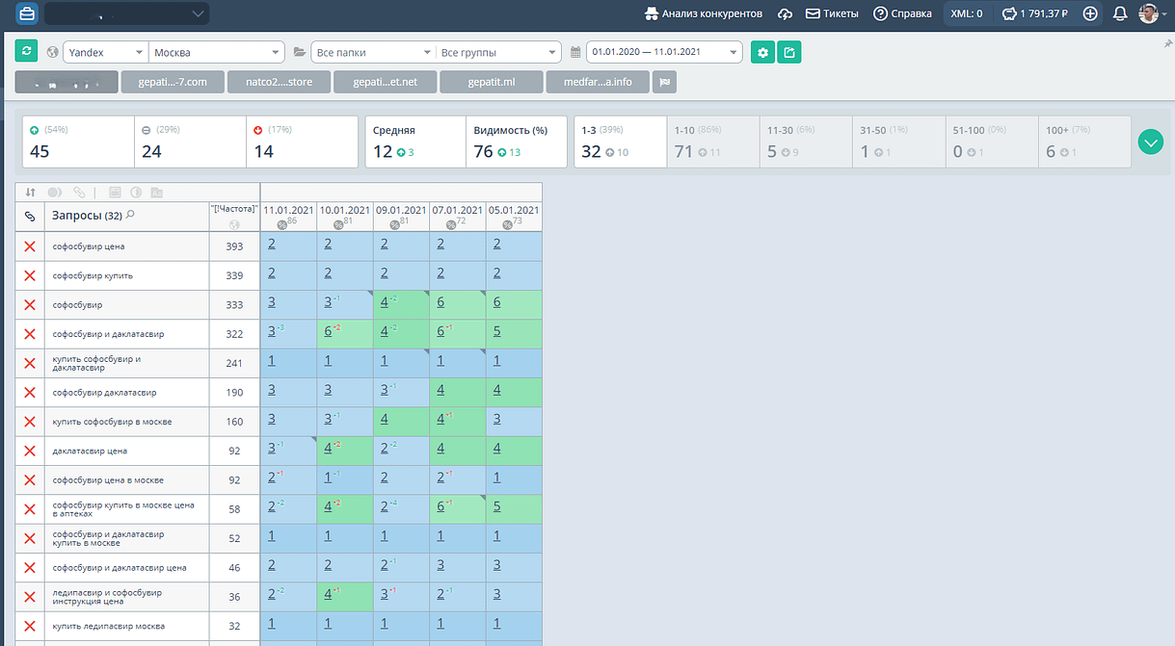The width and height of the screenshot is (1175, 646).
Task: Open the notifications bell
Action: tap(1119, 13)
